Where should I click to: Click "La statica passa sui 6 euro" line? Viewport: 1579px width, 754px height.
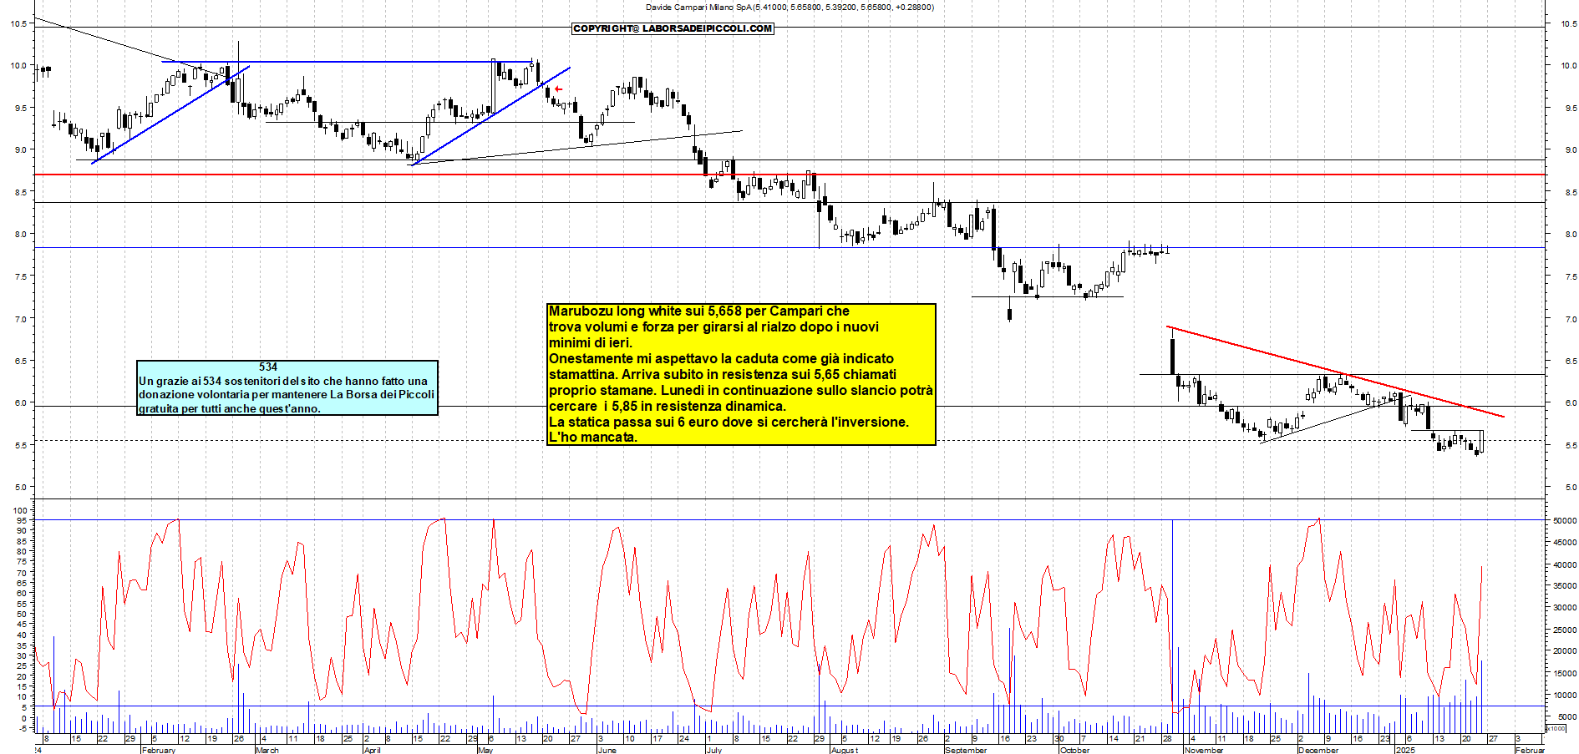[x=634, y=423]
